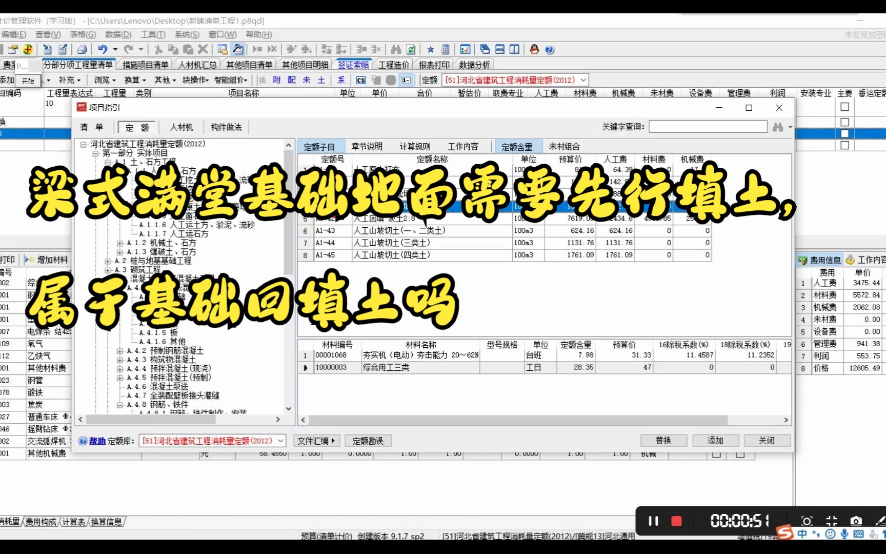The image size is (886, 554).
Task: Open the 文件汇编 dropdown button
Action: pyautogui.click(x=316, y=441)
